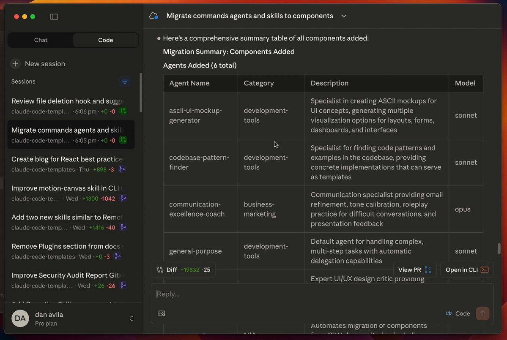Click the Reply text input field

click(x=322, y=294)
